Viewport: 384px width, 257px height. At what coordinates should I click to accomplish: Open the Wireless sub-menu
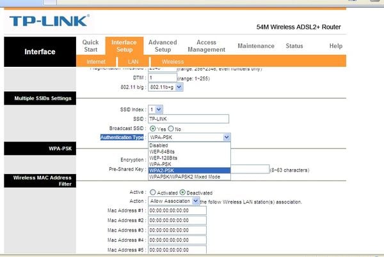pos(173,62)
